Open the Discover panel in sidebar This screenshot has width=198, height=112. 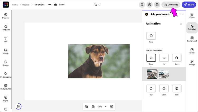point(6,16)
